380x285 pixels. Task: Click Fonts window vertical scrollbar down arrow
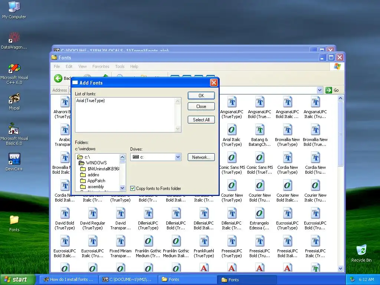click(x=340, y=269)
